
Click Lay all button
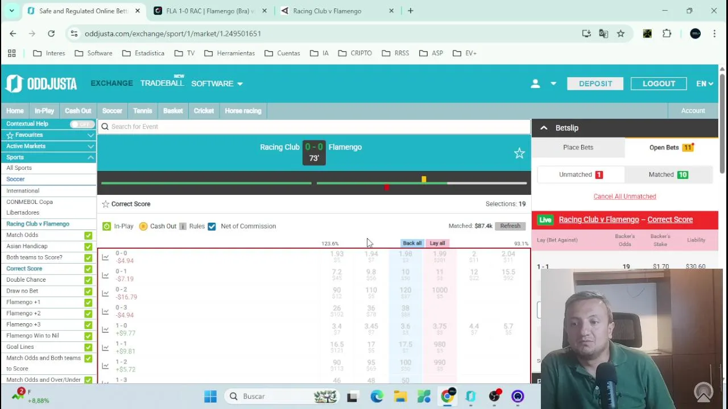[x=437, y=243]
